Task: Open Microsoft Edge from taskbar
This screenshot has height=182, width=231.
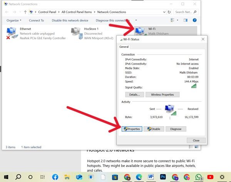Action: 139,177
